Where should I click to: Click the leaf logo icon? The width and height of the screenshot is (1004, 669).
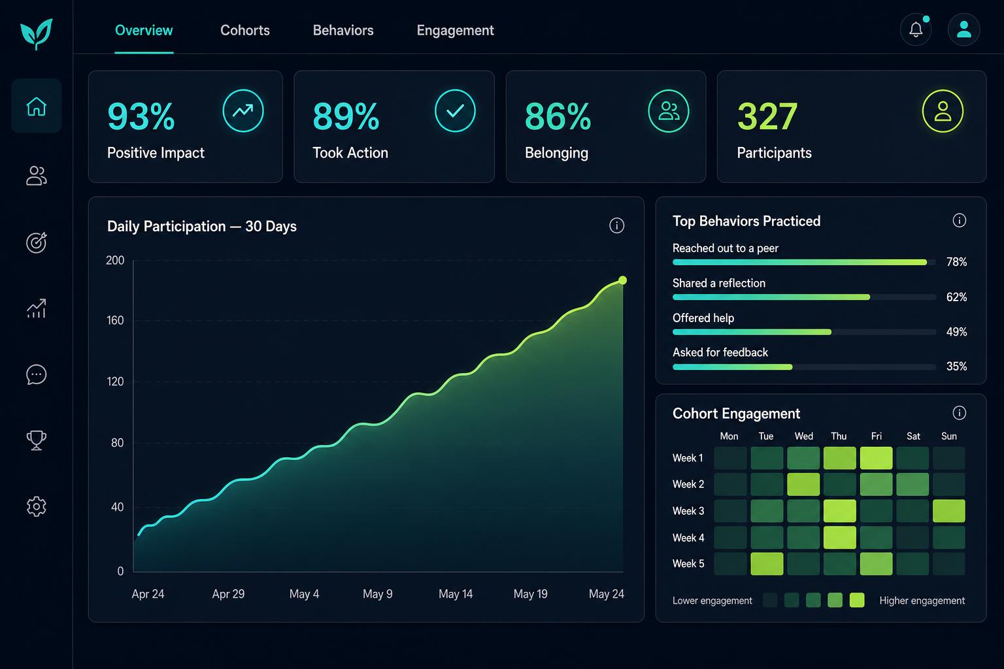pyautogui.click(x=36, y=33)
